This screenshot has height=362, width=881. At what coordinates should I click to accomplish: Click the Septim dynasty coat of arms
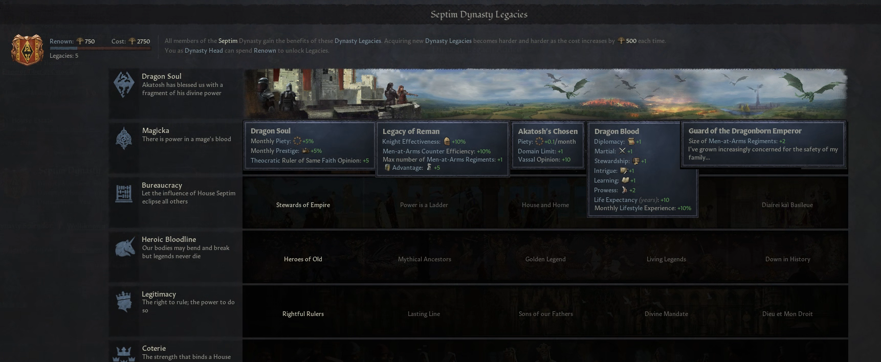pyautogui.click(x=27, y=50)
